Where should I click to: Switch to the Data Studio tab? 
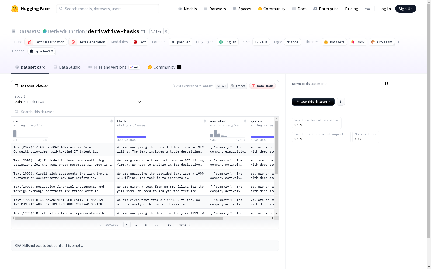(67, 67)
